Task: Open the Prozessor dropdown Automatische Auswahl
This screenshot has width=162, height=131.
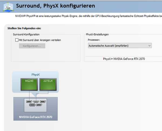Action: (120, 46)
